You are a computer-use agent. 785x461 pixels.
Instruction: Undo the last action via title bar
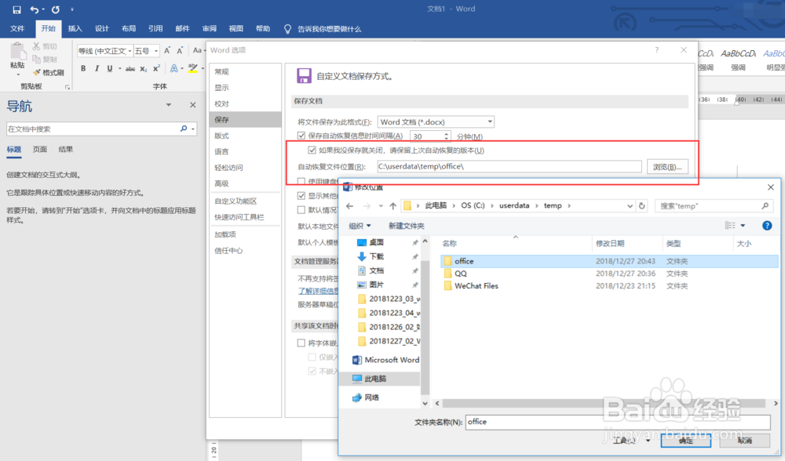coord(34,9)
